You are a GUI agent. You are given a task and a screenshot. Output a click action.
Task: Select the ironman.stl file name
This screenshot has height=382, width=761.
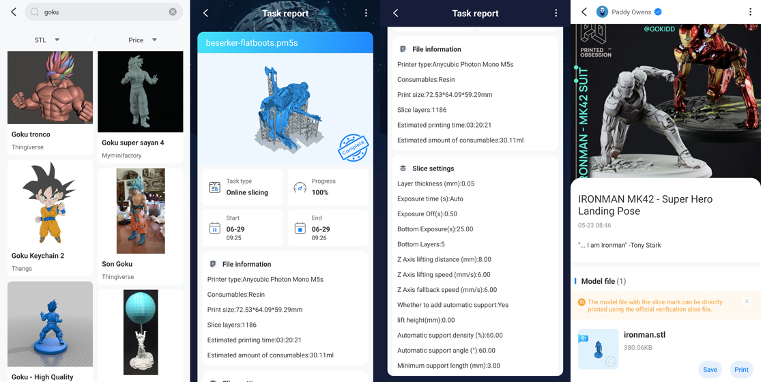pos(644,334)
